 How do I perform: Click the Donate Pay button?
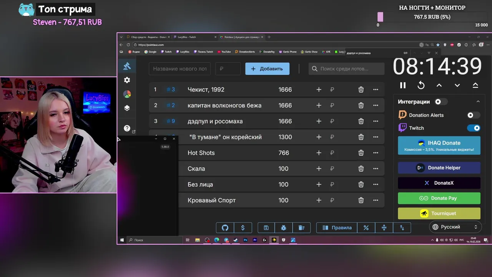click(x=439, y=198)
